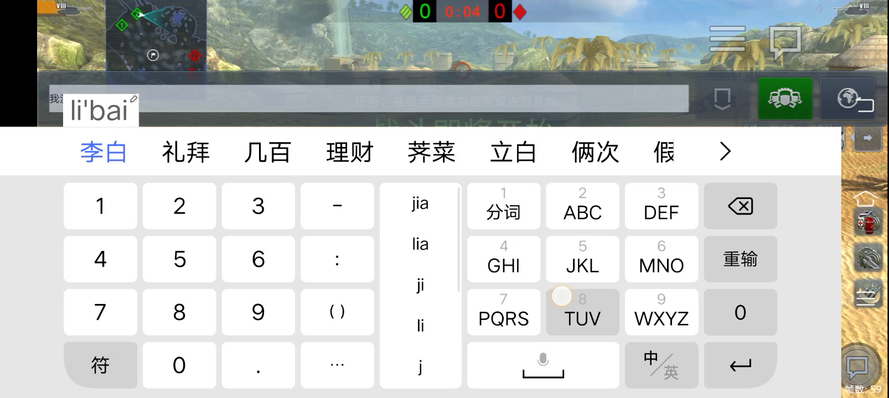Tap the chat bubble icon at top

click(785, 40)
